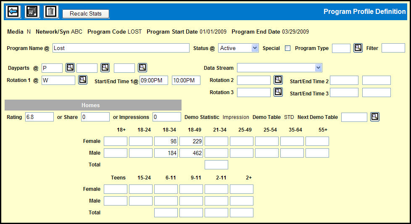Click the Male 55+ field
Screen dimensions: 411x224
(317, 153)
